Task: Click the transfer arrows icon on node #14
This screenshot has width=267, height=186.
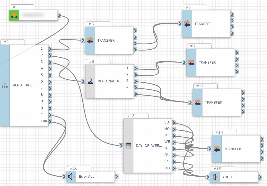Action: [x=217, y=149]
